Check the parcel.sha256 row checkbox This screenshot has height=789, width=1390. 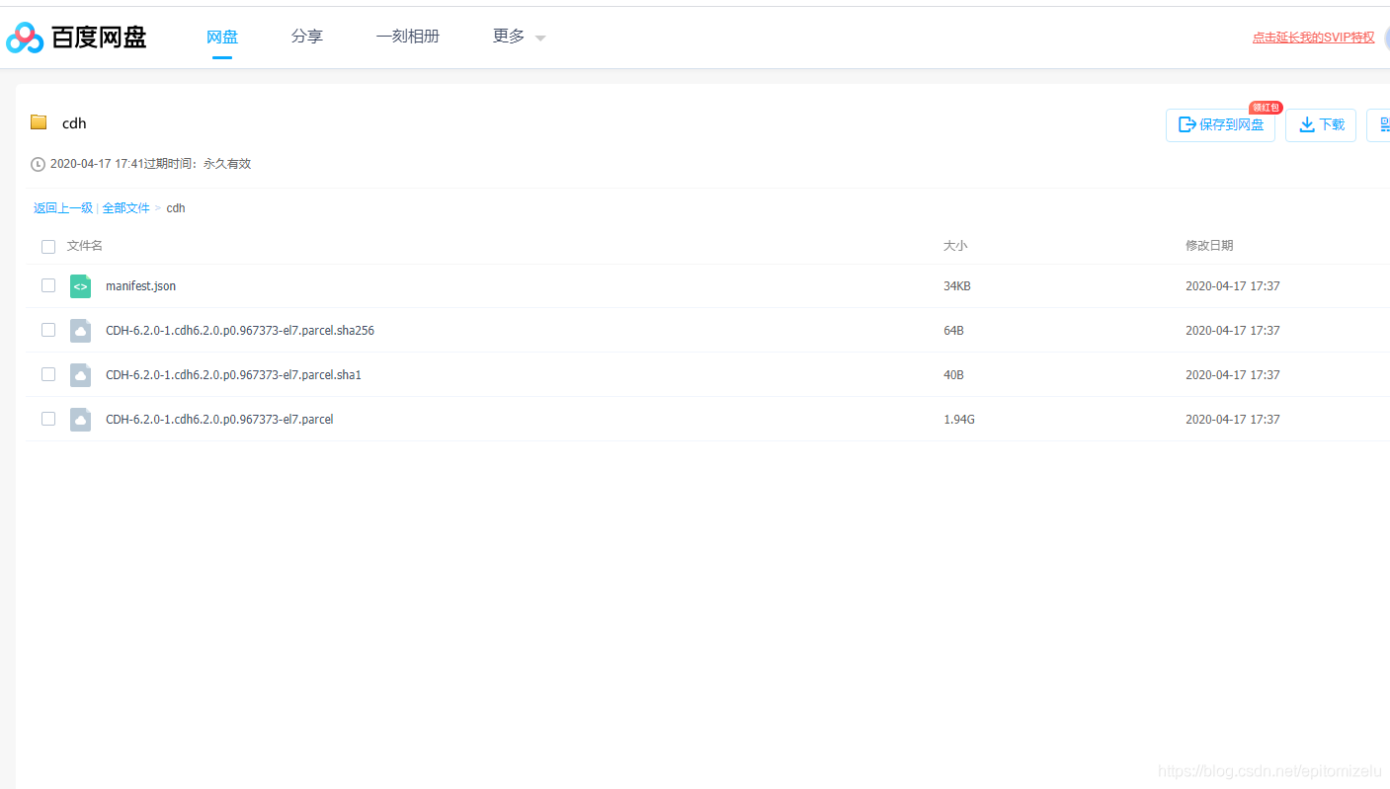[x=48, y=330]
